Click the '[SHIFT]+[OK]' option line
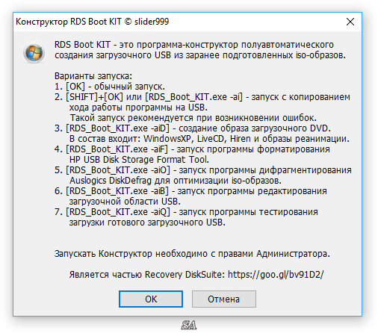This screenshot has height=333, width=378. pos(202,97)
